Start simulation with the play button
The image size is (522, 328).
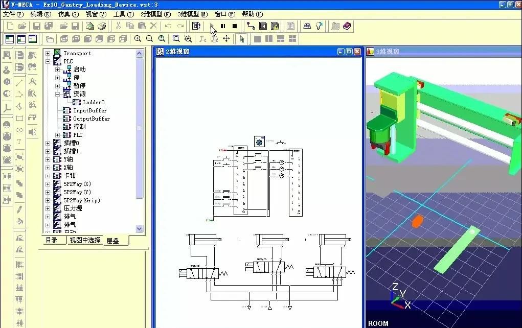212,26
